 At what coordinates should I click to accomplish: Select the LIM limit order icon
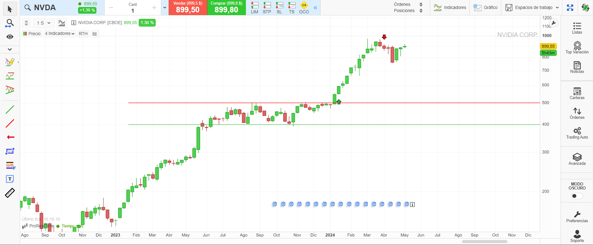(x=254, y=8)
